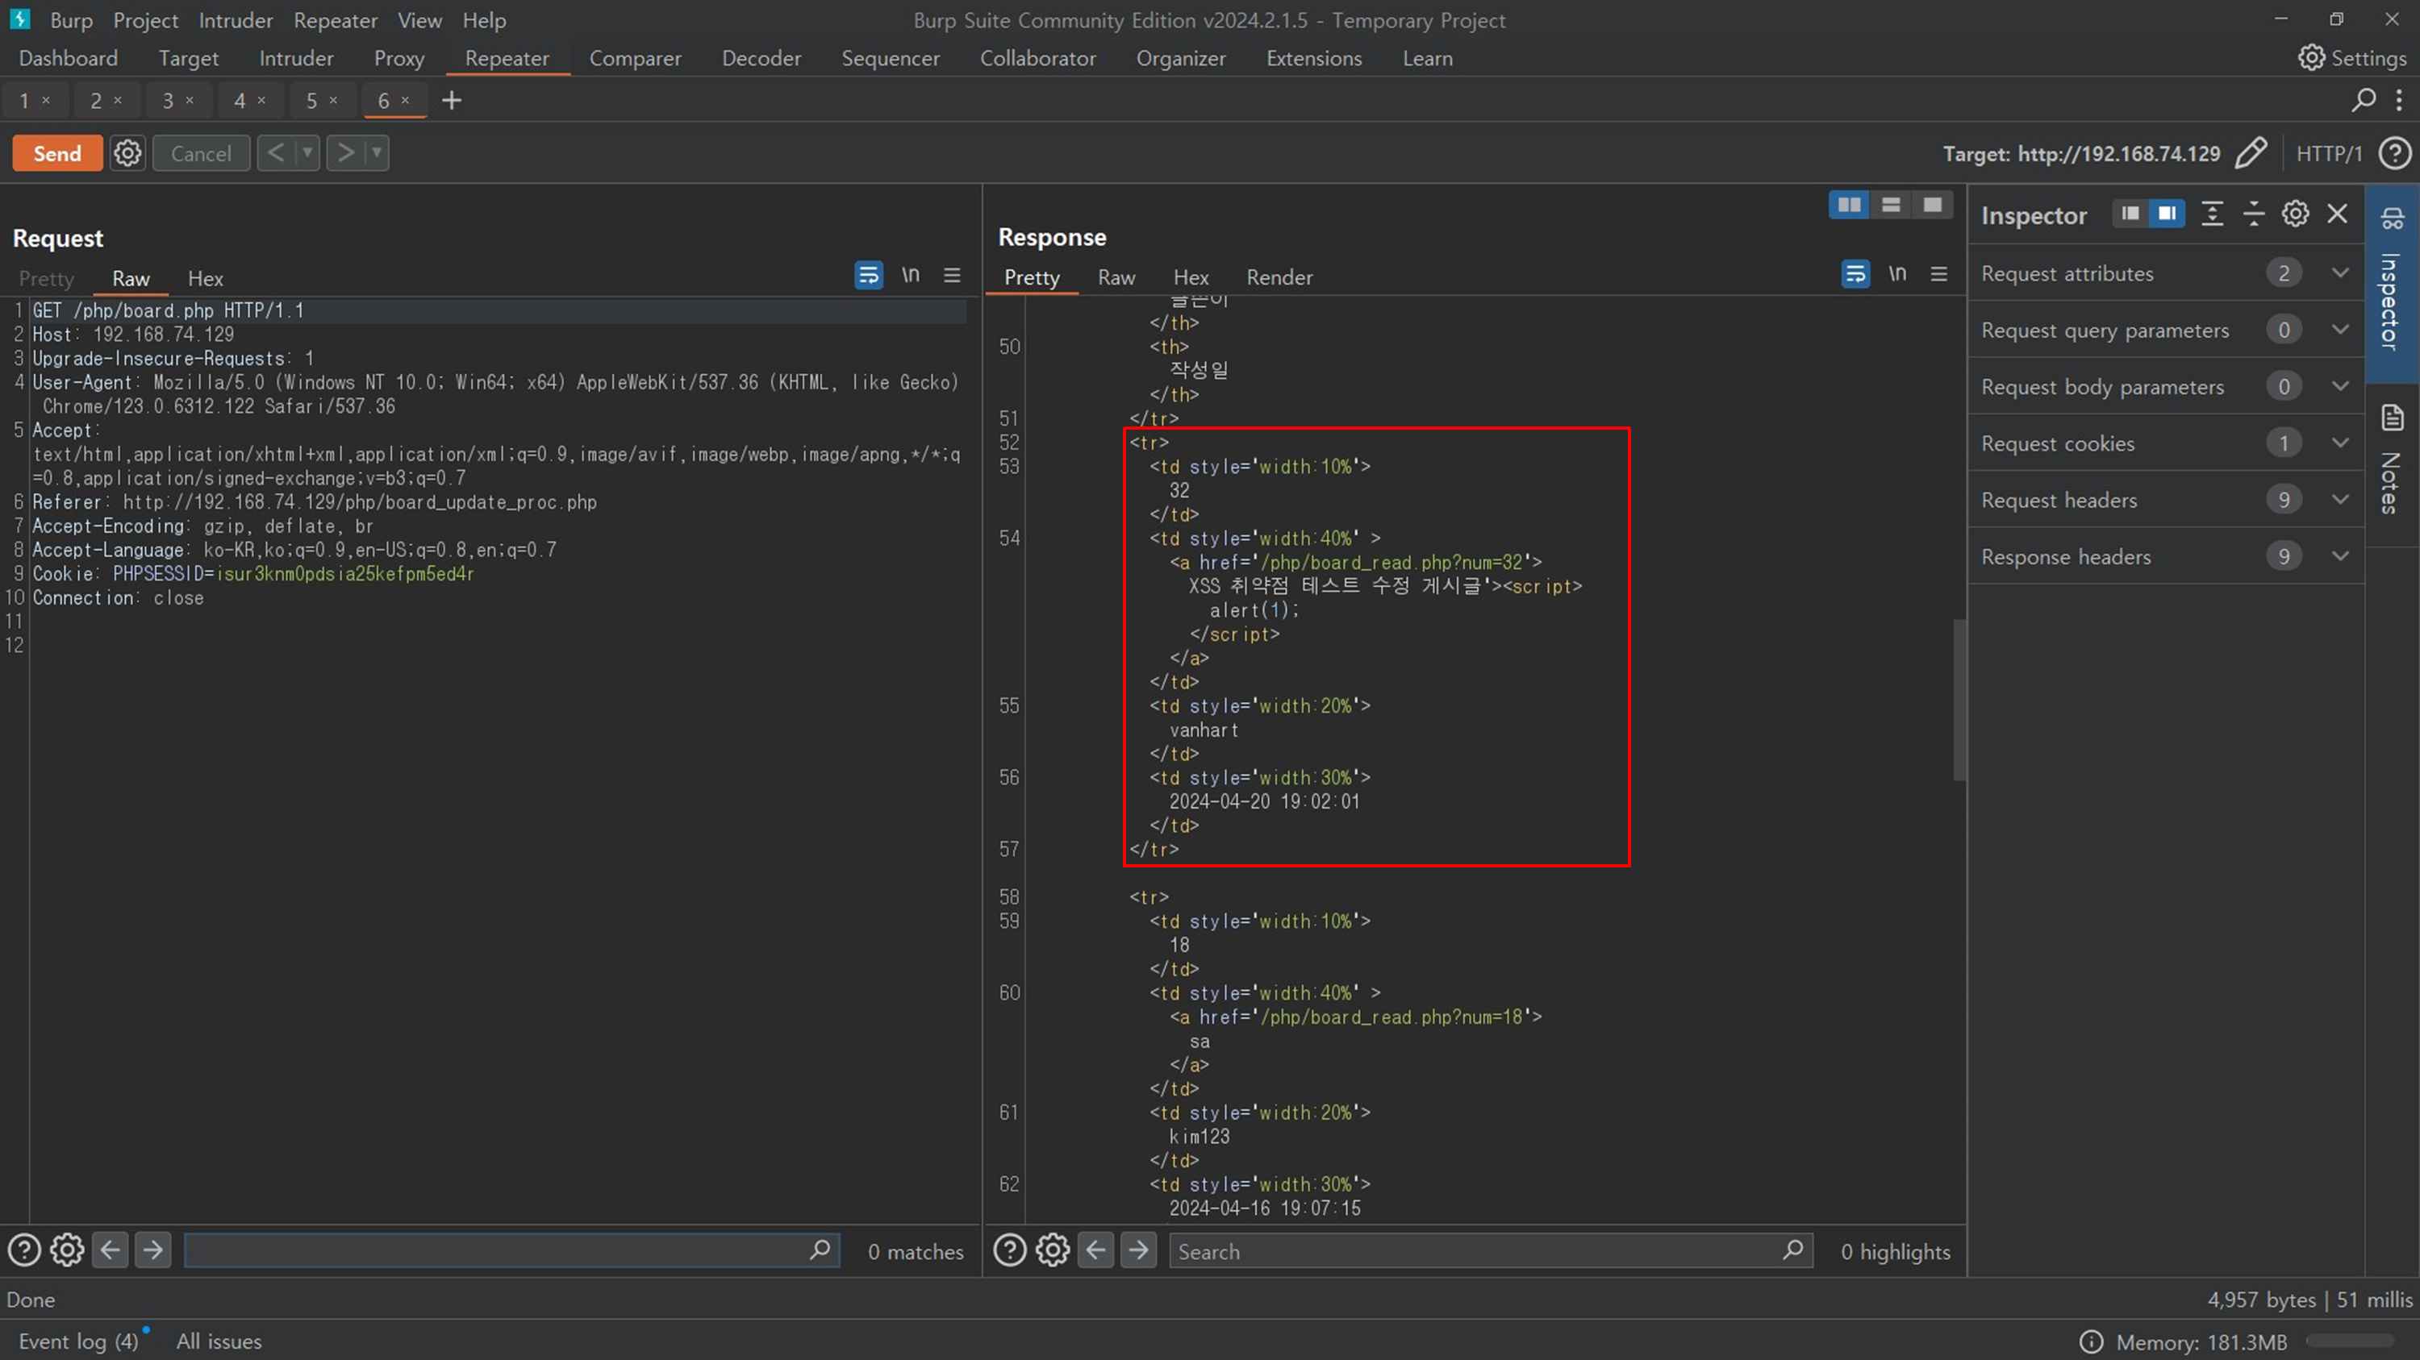This screenshot has height=1360, width=2420.
Task: Go to next request in history
Action: click(x=346, y=152)
